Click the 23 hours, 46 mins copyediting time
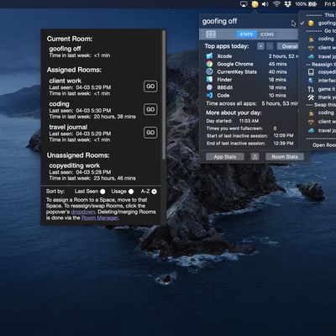This screenshot has width=336, height=336. [x=115, y=178]
